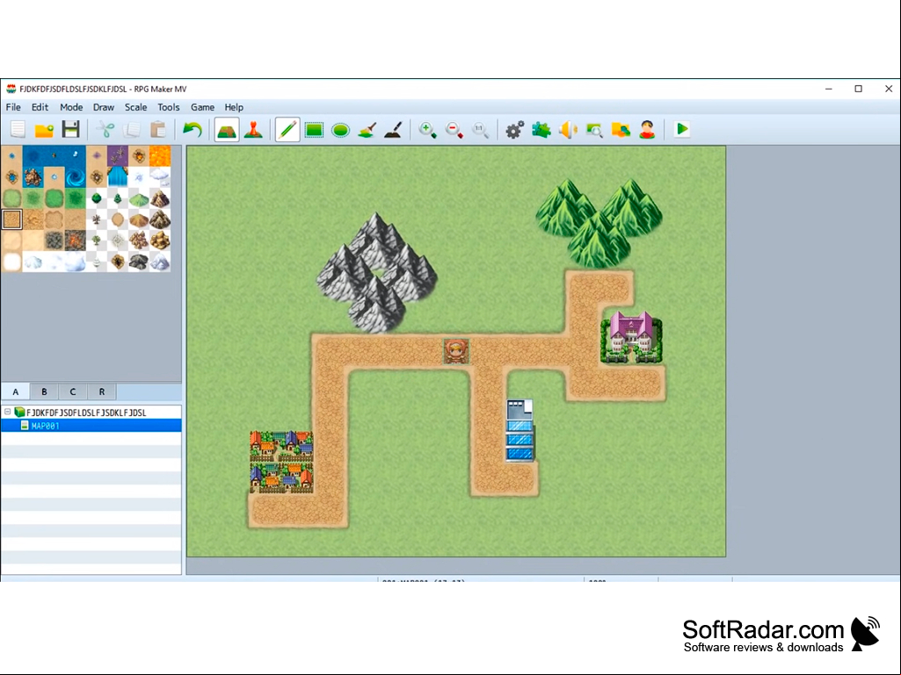Image resolution: width=901 pixels, height=675 pixels.
Task: Open the Game menu
Action: pos(202,107)
